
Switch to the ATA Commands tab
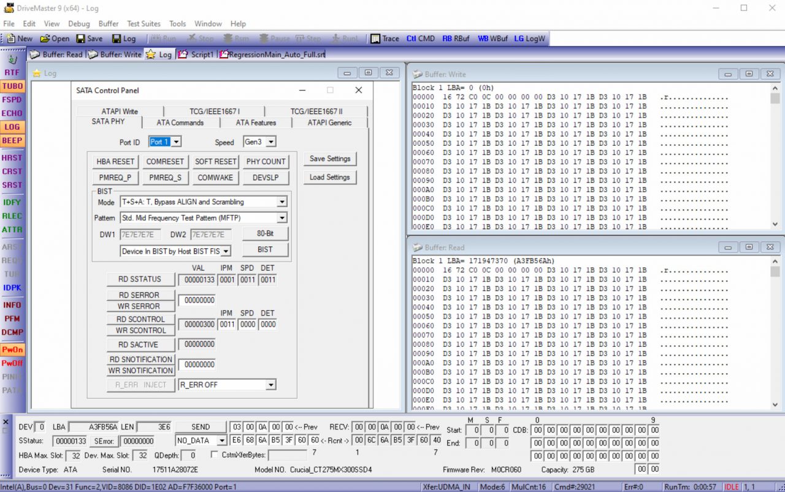pos(180,123)
